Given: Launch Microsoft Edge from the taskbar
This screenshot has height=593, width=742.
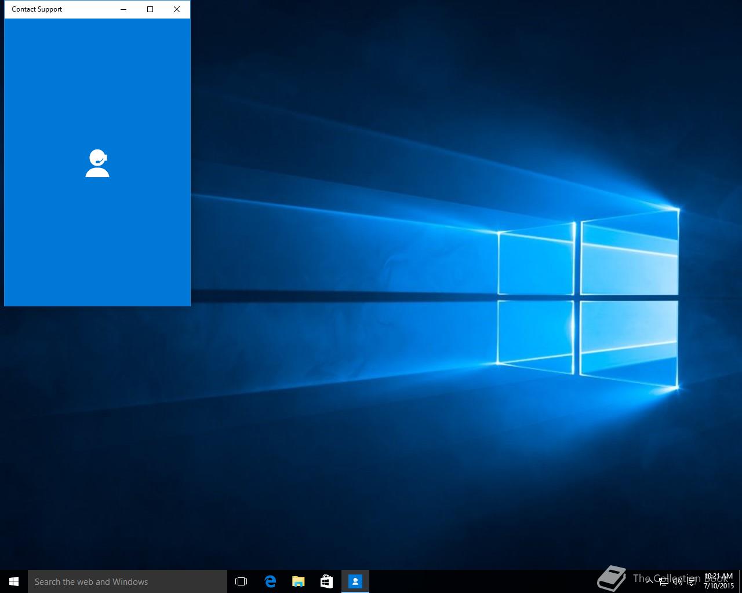Looking at the screenshot, I should click(x=270, y=581).
